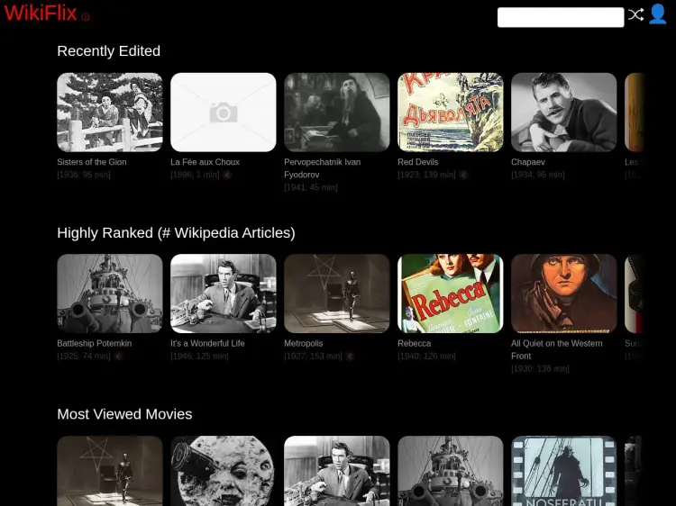
Task: Click the Metropolis title text
Action: (303, 343)
